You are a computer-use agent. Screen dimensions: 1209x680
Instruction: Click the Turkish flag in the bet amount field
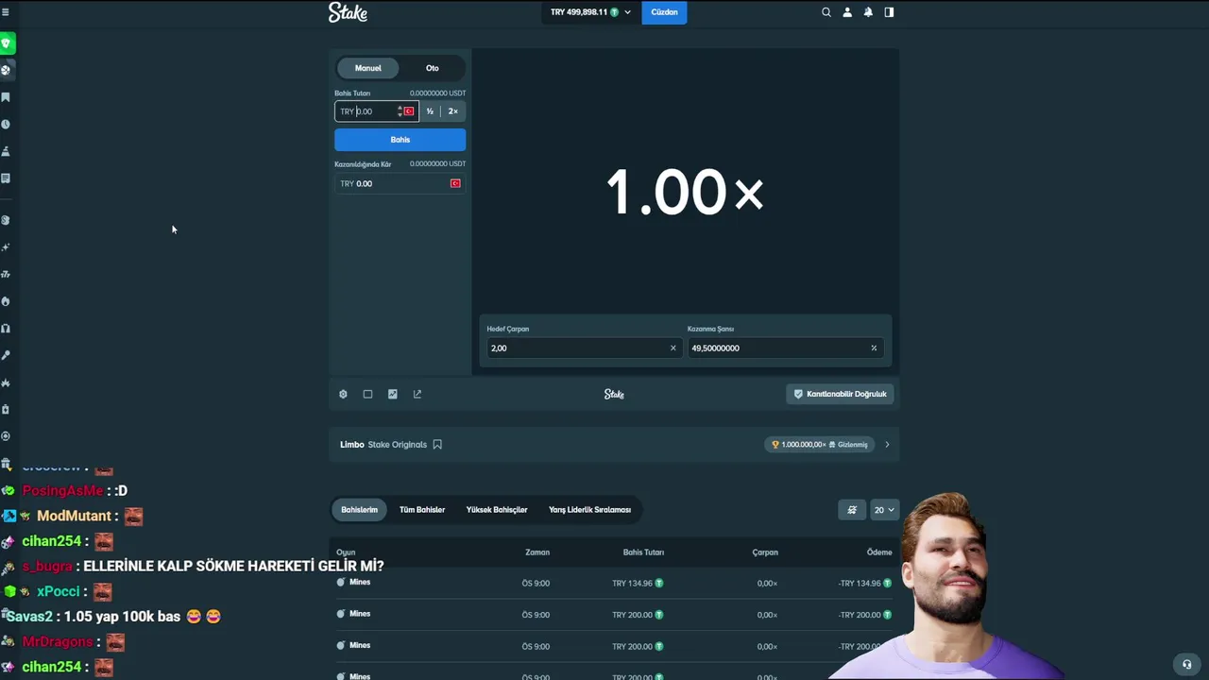click(x=409, y=111)
